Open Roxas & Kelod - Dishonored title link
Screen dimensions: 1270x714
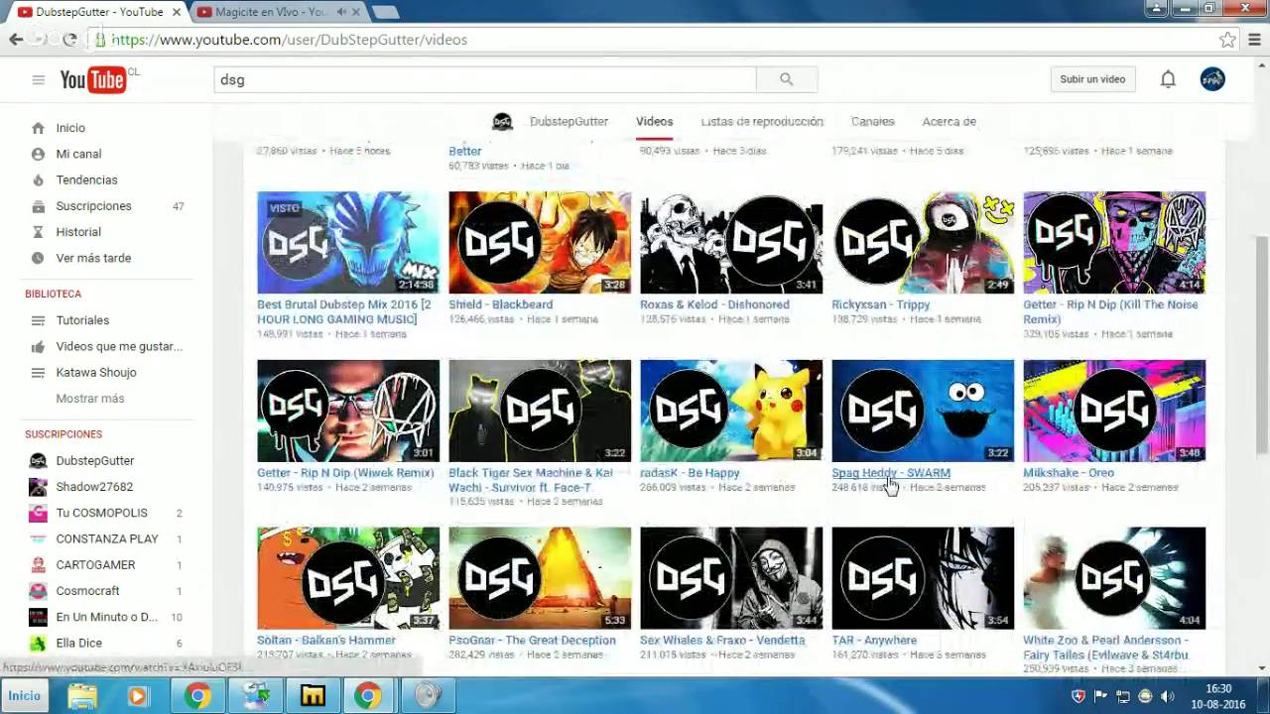714,304
